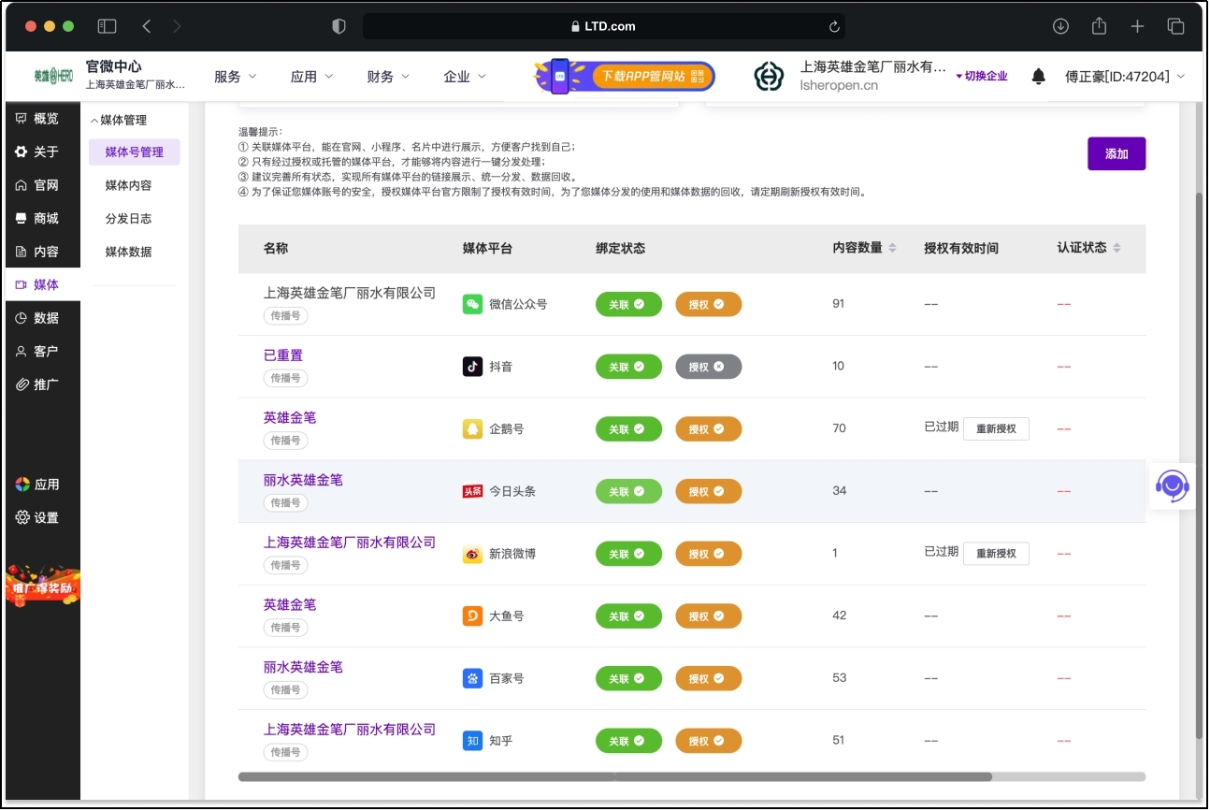Image resolution: width=1210 pixels, height=811 pixels.
Task: Go back in Safari
Action: 146,26
